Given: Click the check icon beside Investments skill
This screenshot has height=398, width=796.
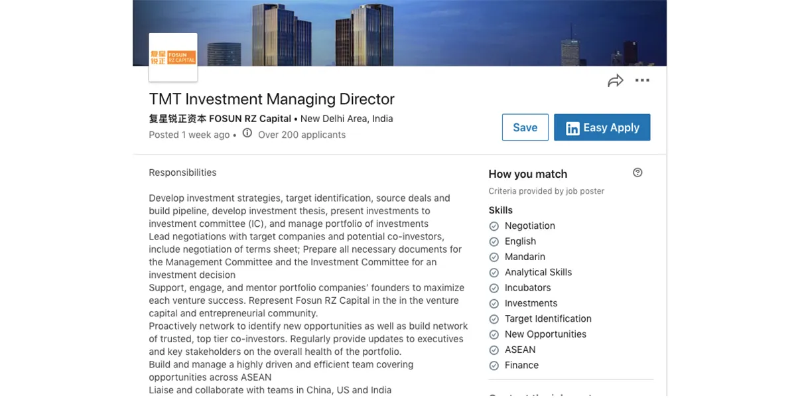Looking at the screenshot, I should pos(494,304).
